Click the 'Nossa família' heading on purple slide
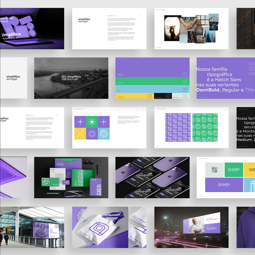Viewport: 255px width, 255px height. (x=212, y=69)
